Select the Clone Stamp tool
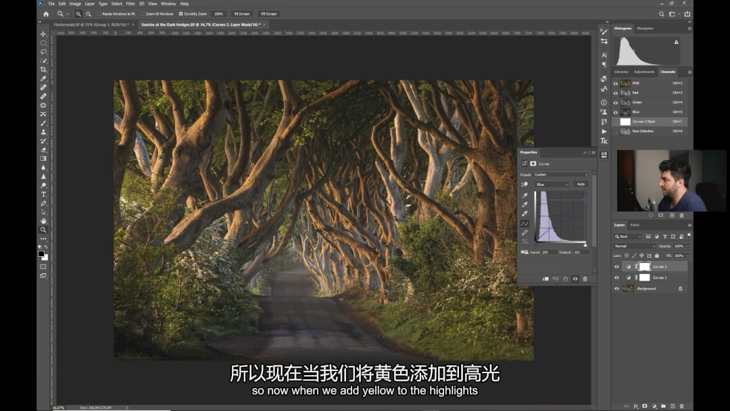Image resolution: width=730 pixels, height=411 pixels. tap(43, 132)
